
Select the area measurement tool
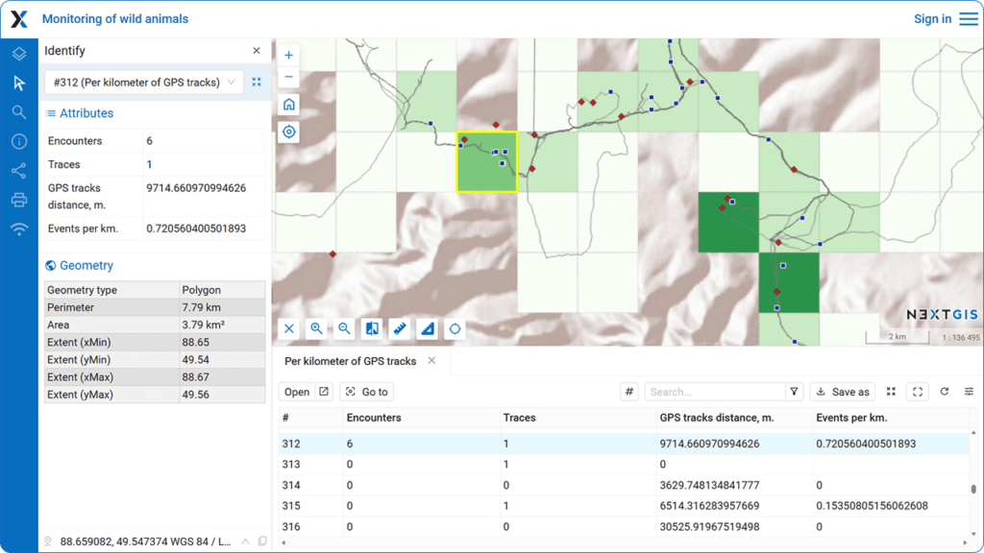pyautogui.click(x=427, y=328)
